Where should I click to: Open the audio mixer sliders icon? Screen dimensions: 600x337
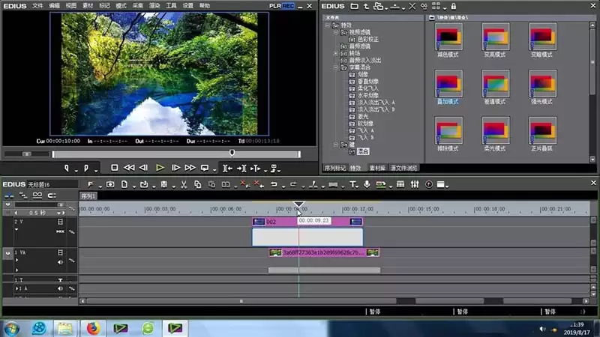click(x=415, y=184)
